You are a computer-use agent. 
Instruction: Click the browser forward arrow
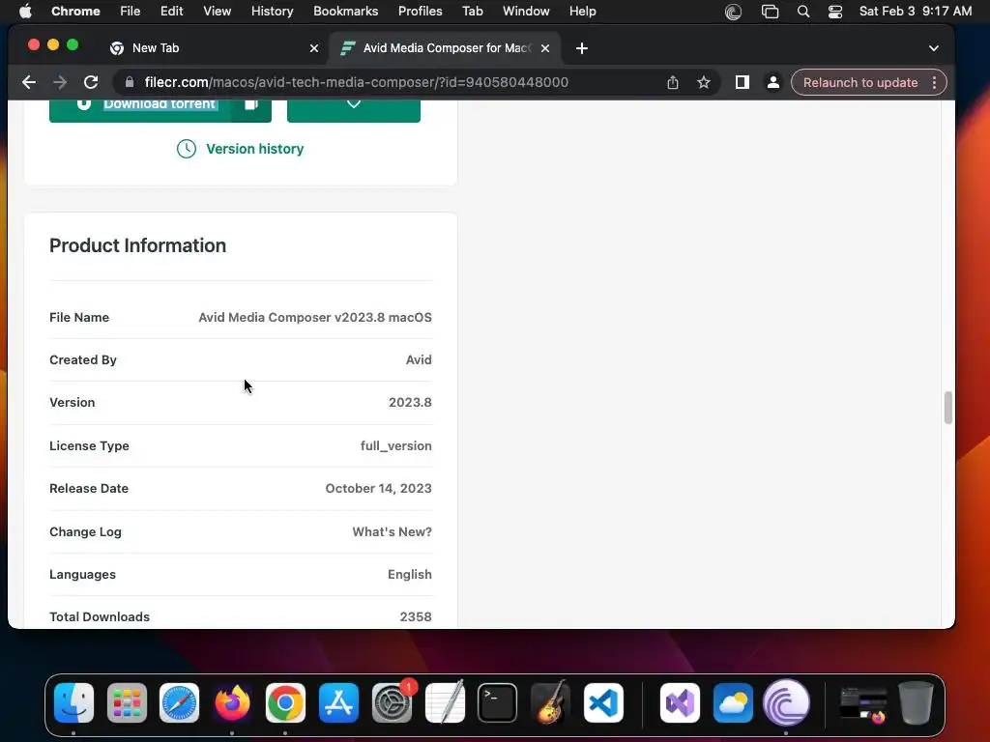pyautogui.click(x=60, y=82)
